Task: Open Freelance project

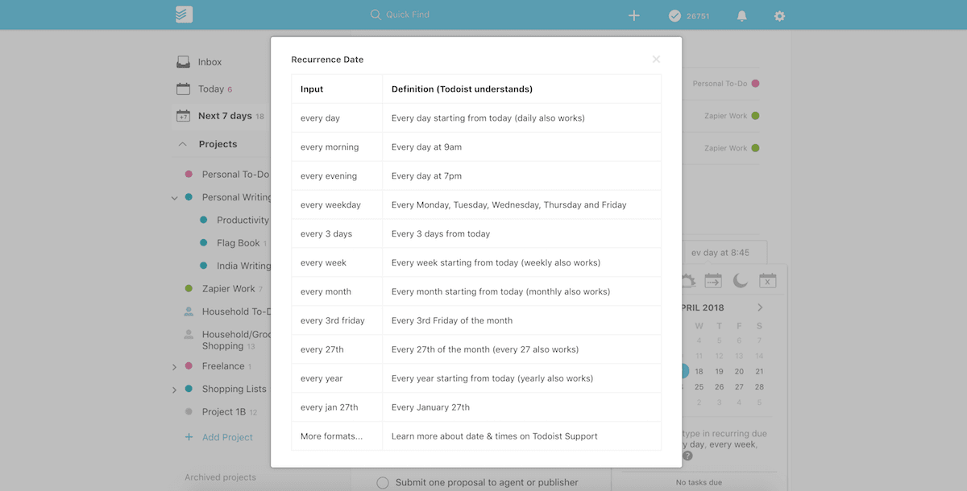Action: tap(223, 366)
